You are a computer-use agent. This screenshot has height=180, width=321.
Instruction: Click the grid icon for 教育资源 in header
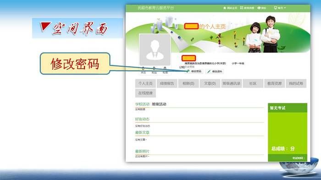[242, 8]
